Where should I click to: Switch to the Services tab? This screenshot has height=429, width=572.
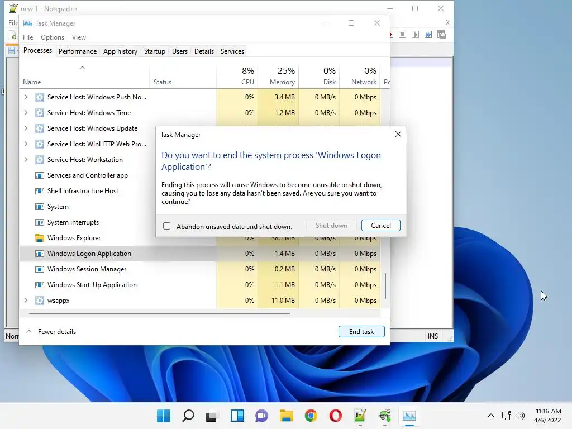(x=232, y=51)
